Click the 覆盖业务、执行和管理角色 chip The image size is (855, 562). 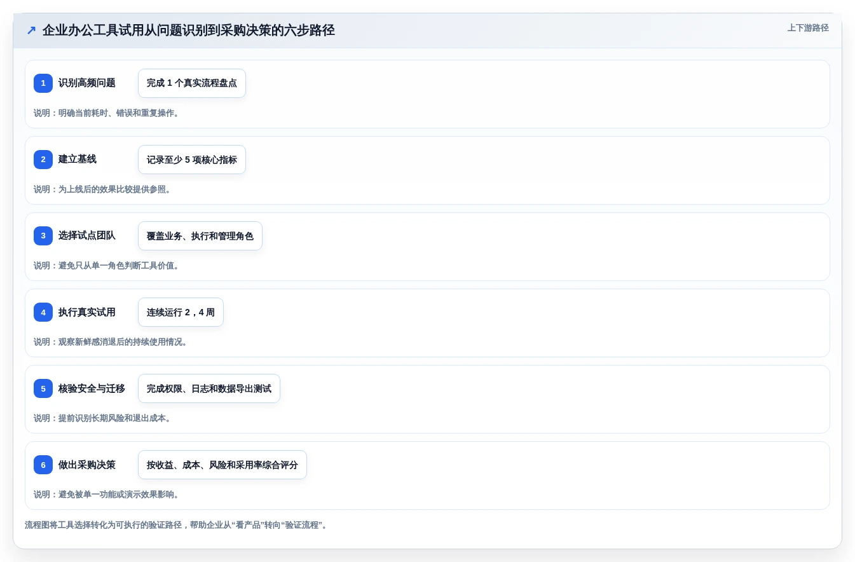tap(200, 236)
